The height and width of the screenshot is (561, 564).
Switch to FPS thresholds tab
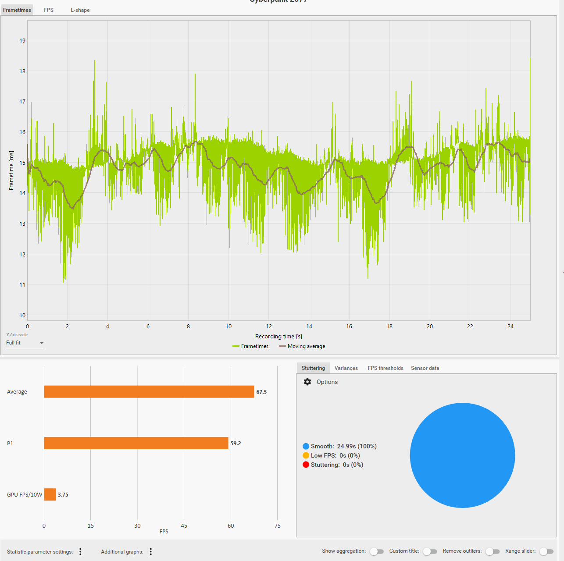pos(386,368)
